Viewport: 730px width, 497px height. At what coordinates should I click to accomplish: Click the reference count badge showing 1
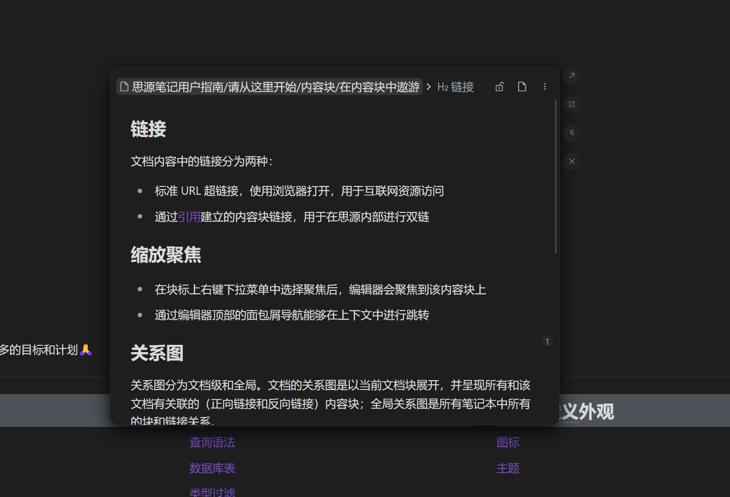click(547, 342)
